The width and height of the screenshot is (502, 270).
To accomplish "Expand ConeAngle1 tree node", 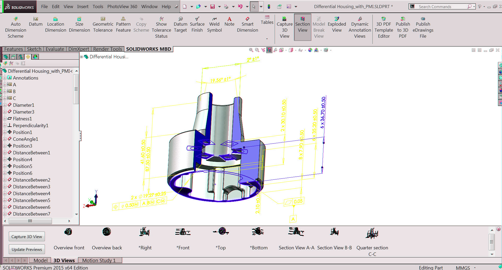I will (5, 139).
